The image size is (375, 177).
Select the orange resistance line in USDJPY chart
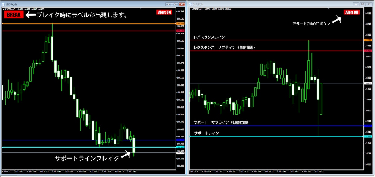pyautogui.click(x=89, y=23)
